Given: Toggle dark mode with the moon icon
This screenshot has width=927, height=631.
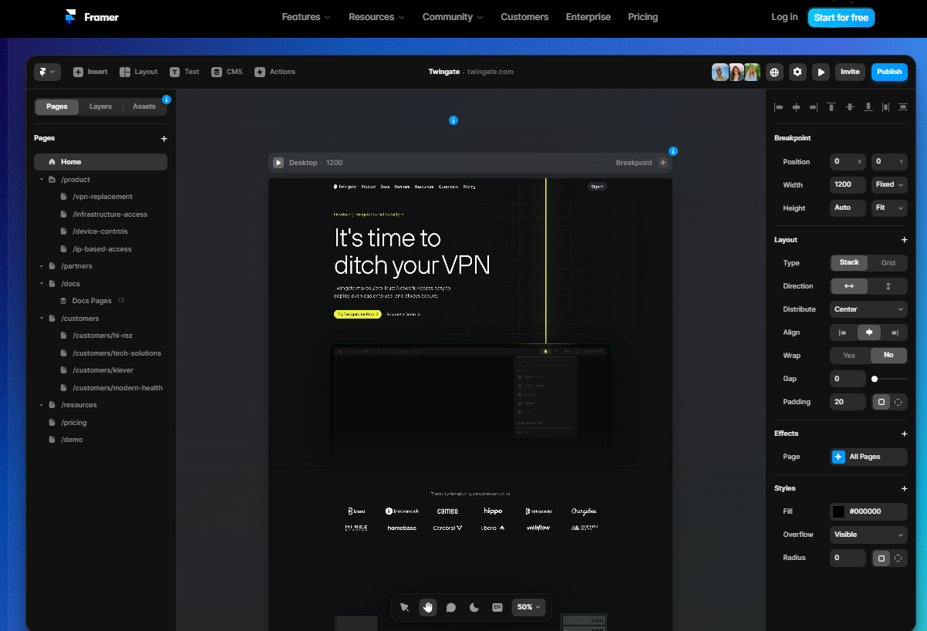Looking at the screenshot, I should point(474,607).
